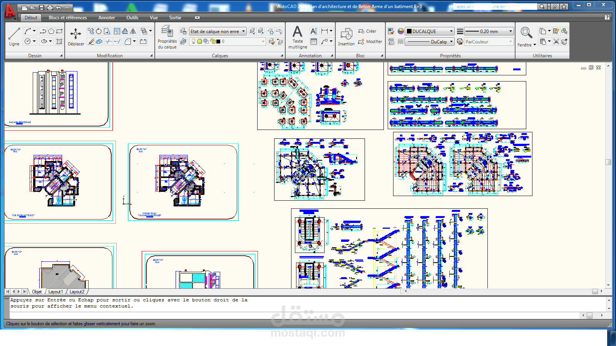Screen dimensions: 616x346
Task: Activate the Déplacer move tool
Action: (x=76, y=37)
